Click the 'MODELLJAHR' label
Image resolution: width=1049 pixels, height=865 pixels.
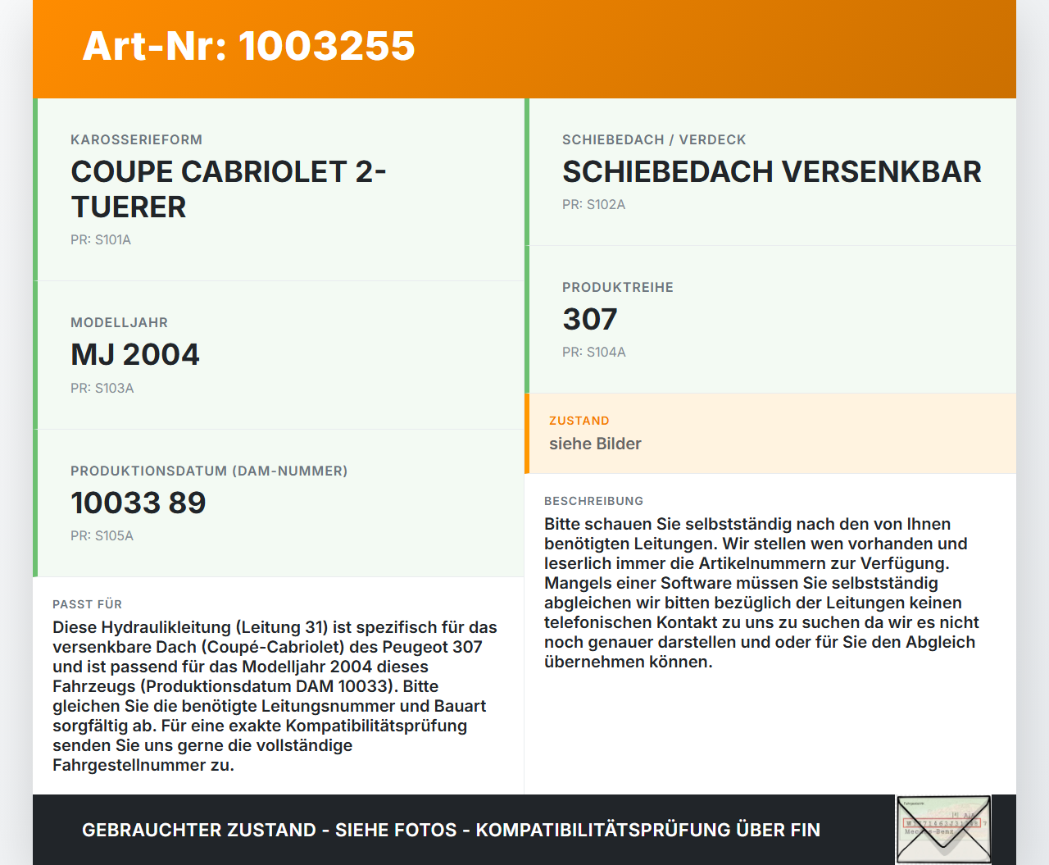click(x=119, y=322)
